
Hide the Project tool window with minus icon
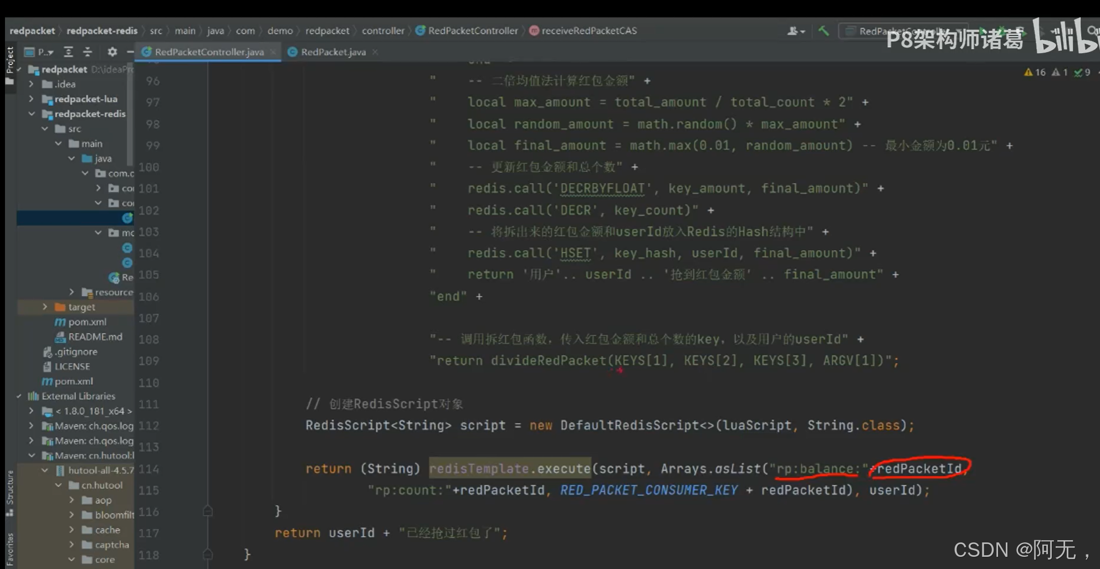(130, 52)
